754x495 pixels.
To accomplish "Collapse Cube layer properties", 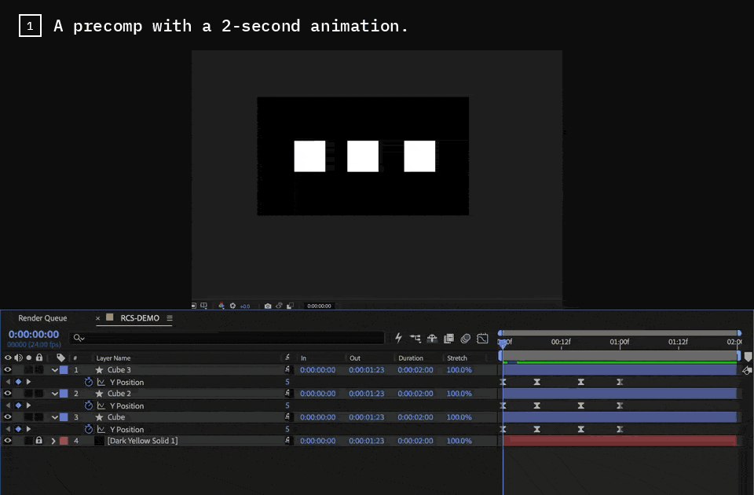I will click(x=54, y=417).
